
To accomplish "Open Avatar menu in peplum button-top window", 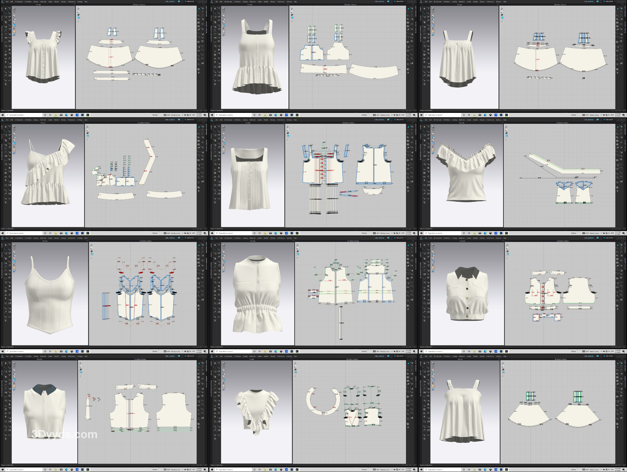I will coord(260,2).
